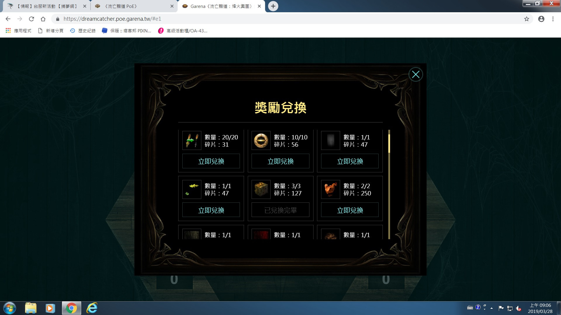Image resolution: width=561 pixels, height=315 pixels.
Task: Go back to the previous page
Action: pyautogui.click(x=8, y=19)
